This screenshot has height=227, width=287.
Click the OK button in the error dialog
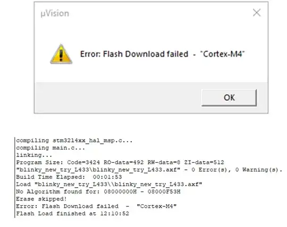[x=229, y=98]
